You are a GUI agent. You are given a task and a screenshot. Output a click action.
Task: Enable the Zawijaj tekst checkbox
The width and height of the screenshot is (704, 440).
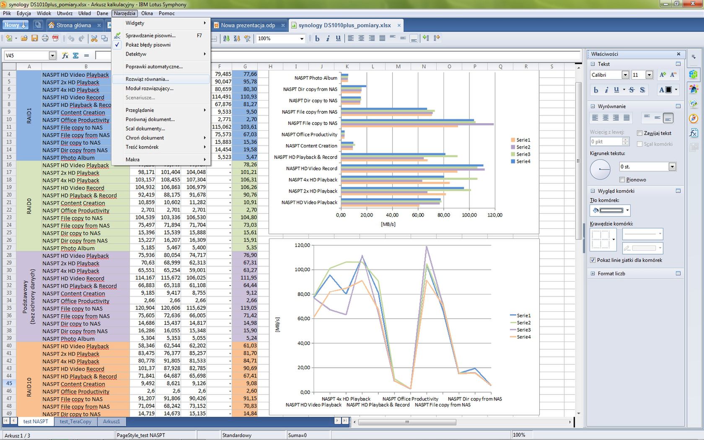tap(639, 133)
